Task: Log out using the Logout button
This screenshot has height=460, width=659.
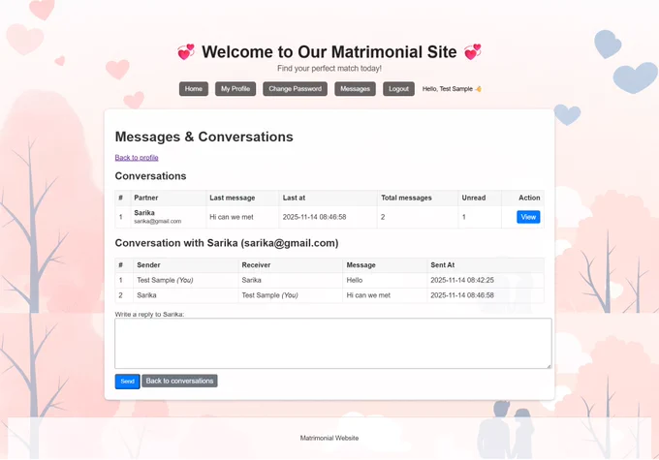Action: (398, 89)
